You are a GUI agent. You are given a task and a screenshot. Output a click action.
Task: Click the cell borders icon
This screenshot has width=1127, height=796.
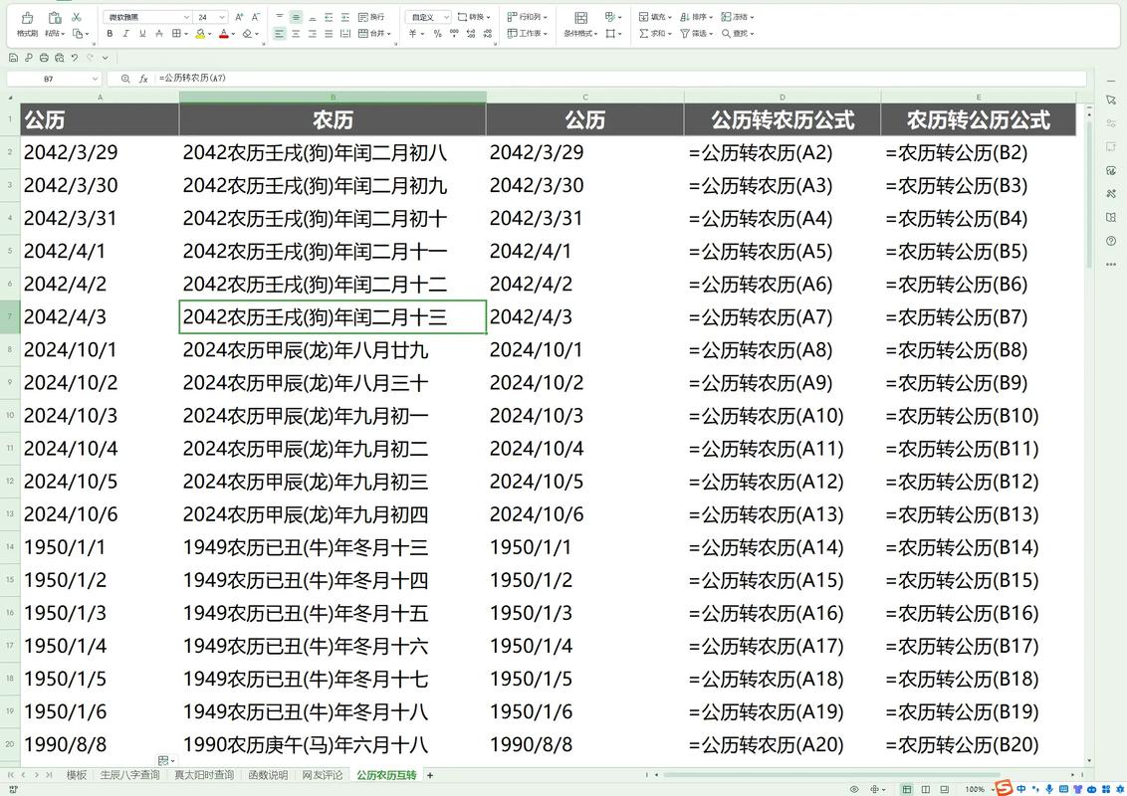pos(176,33)
